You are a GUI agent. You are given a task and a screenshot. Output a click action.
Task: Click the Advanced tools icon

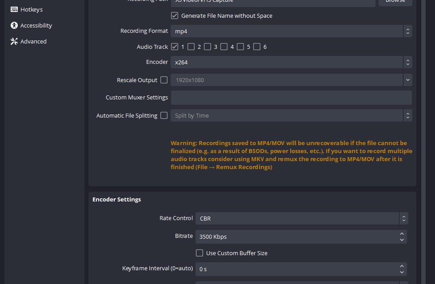(14, 41)
